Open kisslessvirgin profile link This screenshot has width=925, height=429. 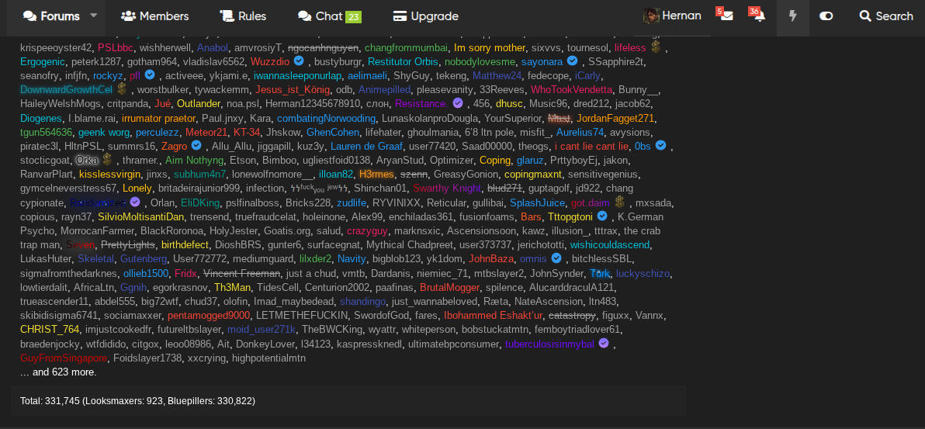(109, 174)
